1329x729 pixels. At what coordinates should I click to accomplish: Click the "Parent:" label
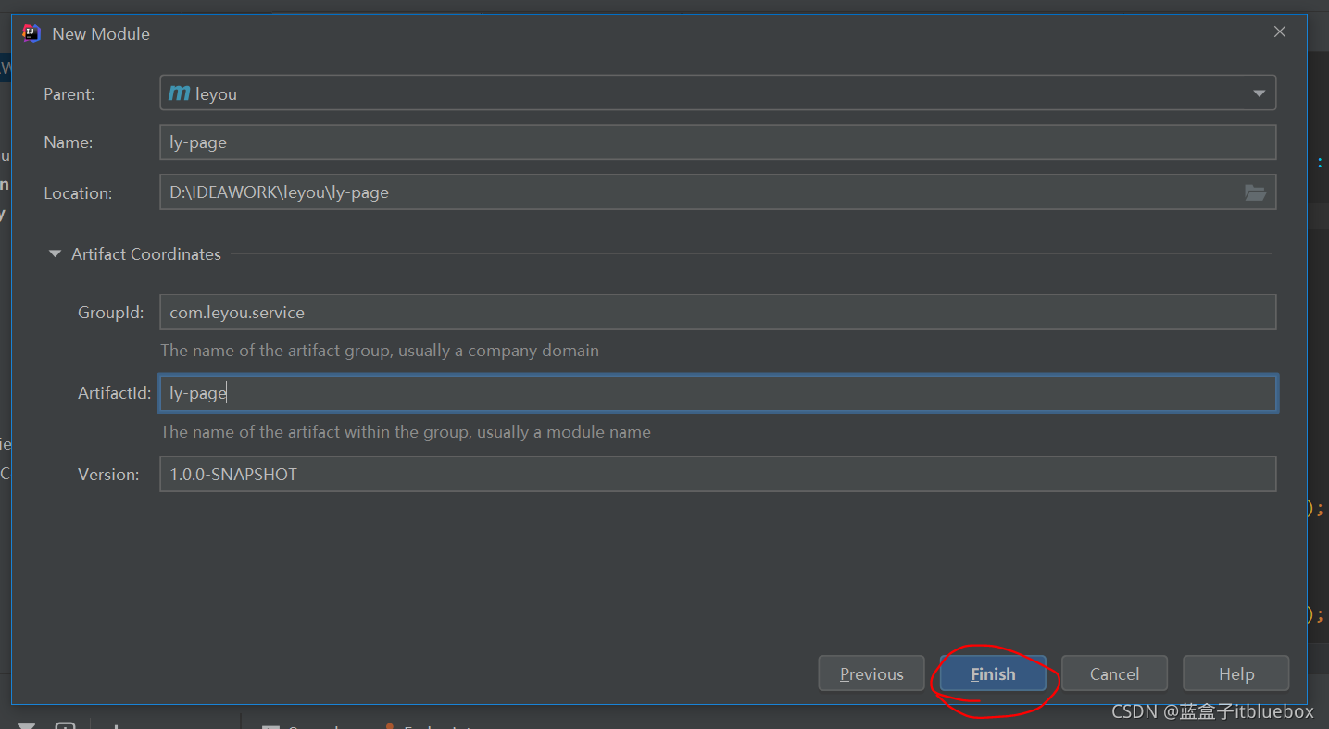click(x=69, y=94)
